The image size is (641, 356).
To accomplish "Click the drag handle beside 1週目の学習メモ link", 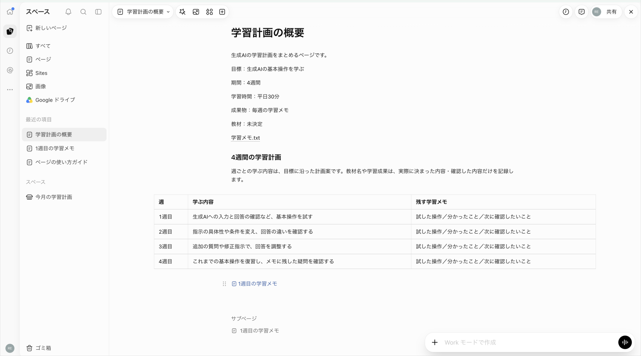I will (x=224, y=284).
